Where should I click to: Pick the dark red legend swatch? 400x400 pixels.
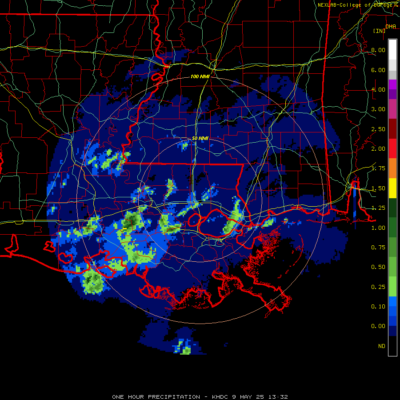pyautogui.click(x=392, y=129)
